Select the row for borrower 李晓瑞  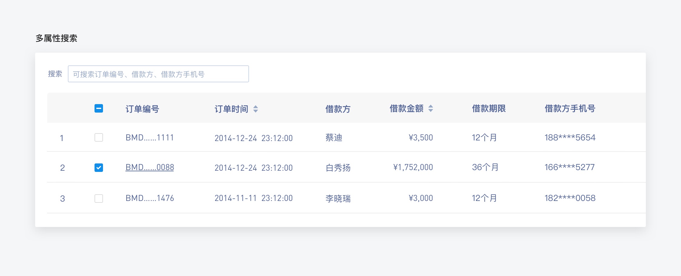(x=338, y=199)
